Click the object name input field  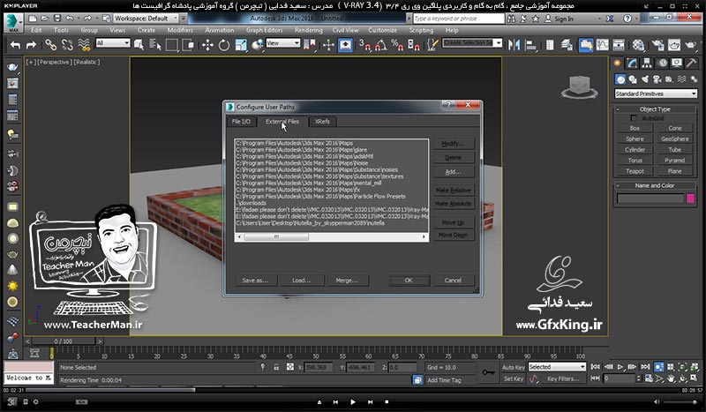650,199
